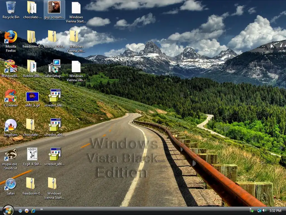
Task: Open the volume speaker tray icon
Action: pos(264,211)
